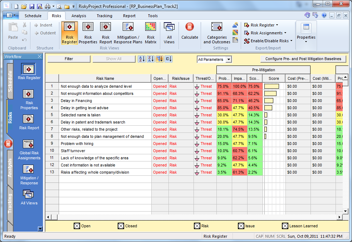Viewport: 352px width, 242px height.
Task: Sort risks descending Z to A
Action: [151, 59]
